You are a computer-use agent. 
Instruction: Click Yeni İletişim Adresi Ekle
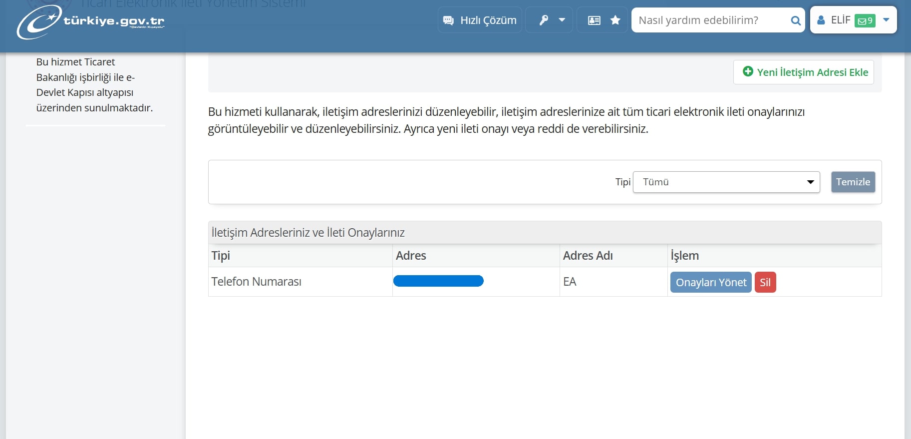804,72
